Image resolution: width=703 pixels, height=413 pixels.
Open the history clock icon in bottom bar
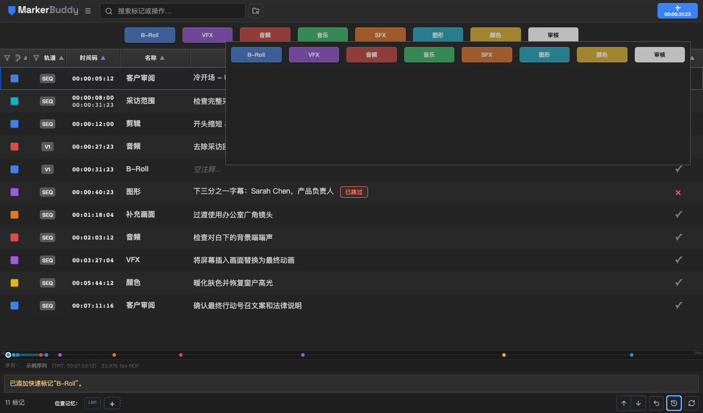(674, 403)
